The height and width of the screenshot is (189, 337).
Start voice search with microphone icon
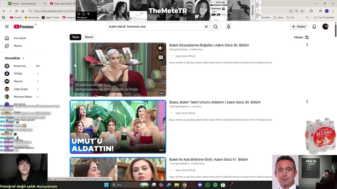coord(229,27)
